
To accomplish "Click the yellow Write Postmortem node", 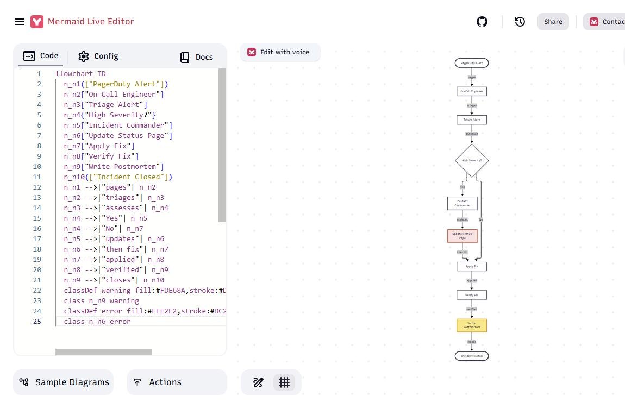I will (x=472, y=325).
